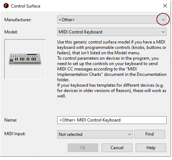Click the generic control surface description text
Image resolution: width=172 pixels, height=160 pixels.
point(112,69)
